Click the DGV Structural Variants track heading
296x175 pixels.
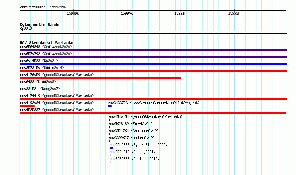click(x=47, y=43)
